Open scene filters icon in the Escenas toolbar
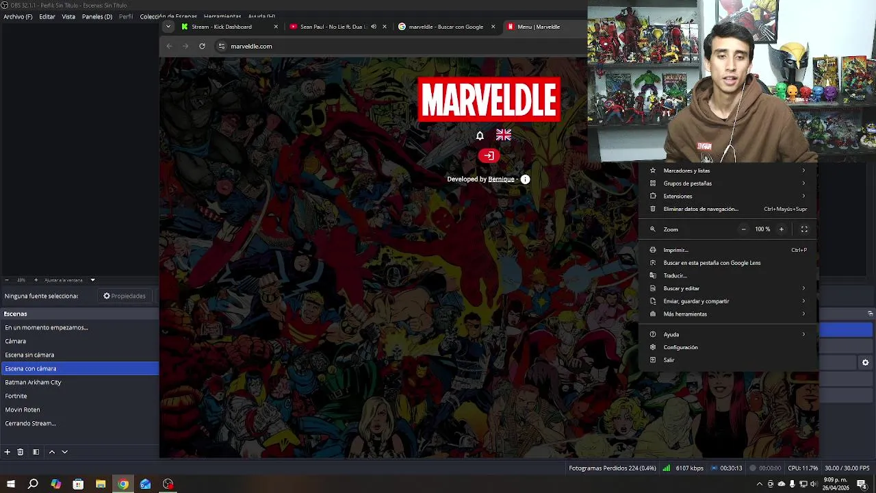This screenshot has width=876, height=493. [36, 452]
